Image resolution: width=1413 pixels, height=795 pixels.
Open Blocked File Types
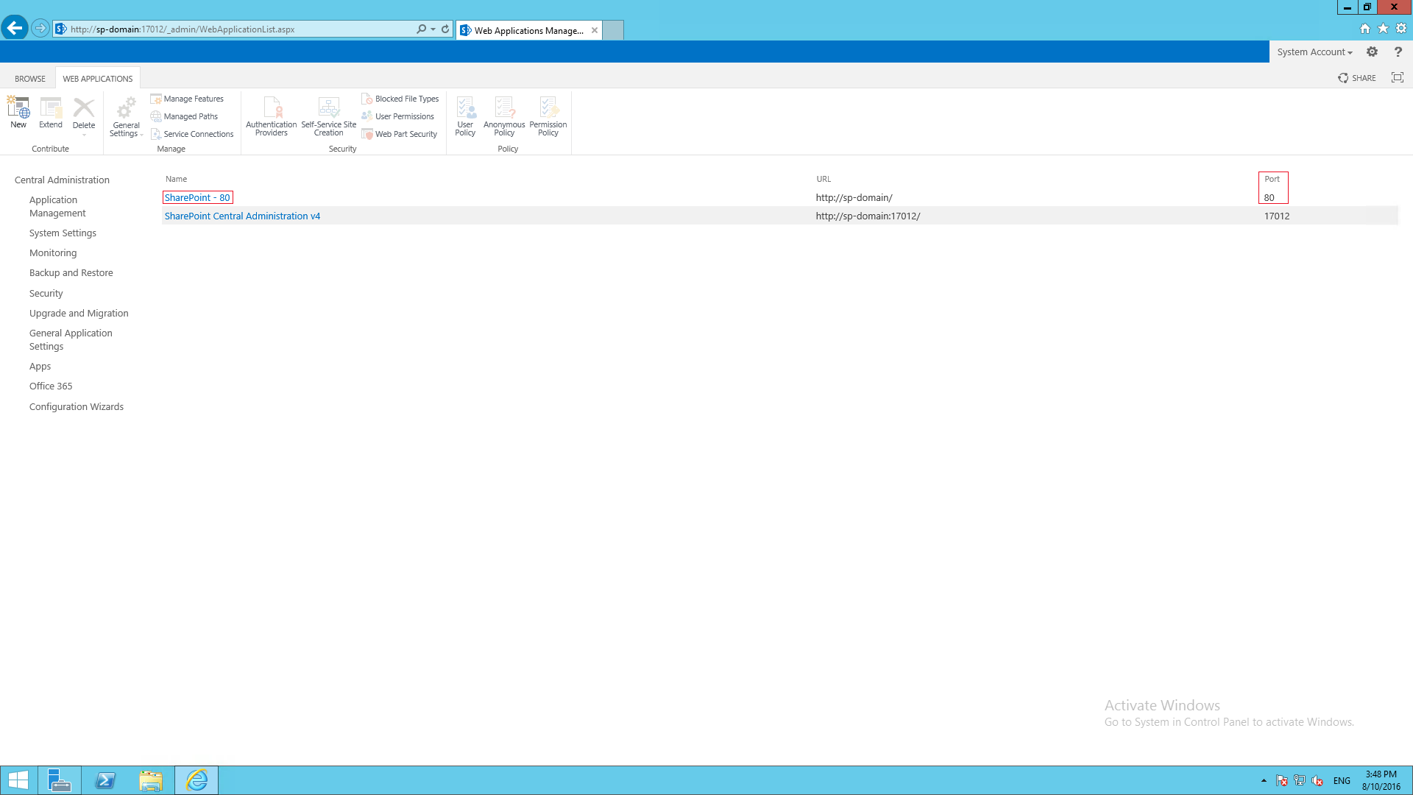click(x=400, y=99)
